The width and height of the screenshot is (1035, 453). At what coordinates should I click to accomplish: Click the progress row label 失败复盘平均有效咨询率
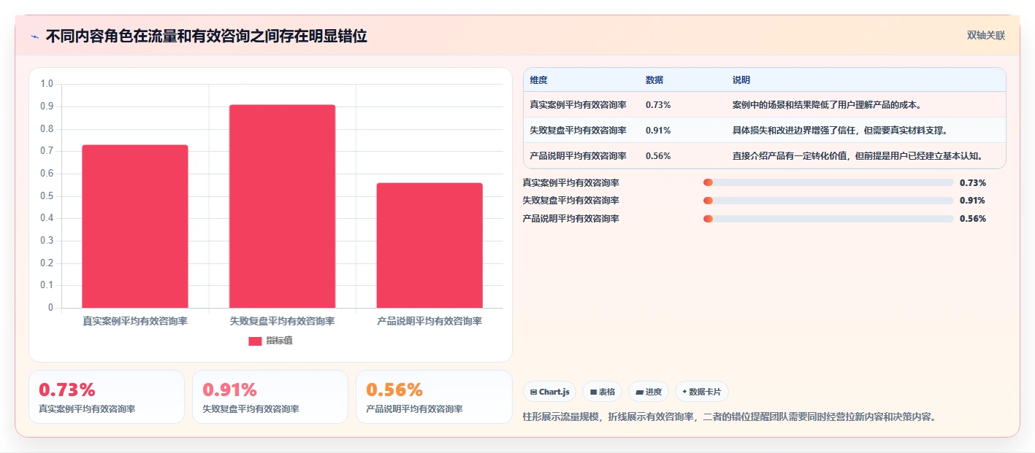point(571,201)
